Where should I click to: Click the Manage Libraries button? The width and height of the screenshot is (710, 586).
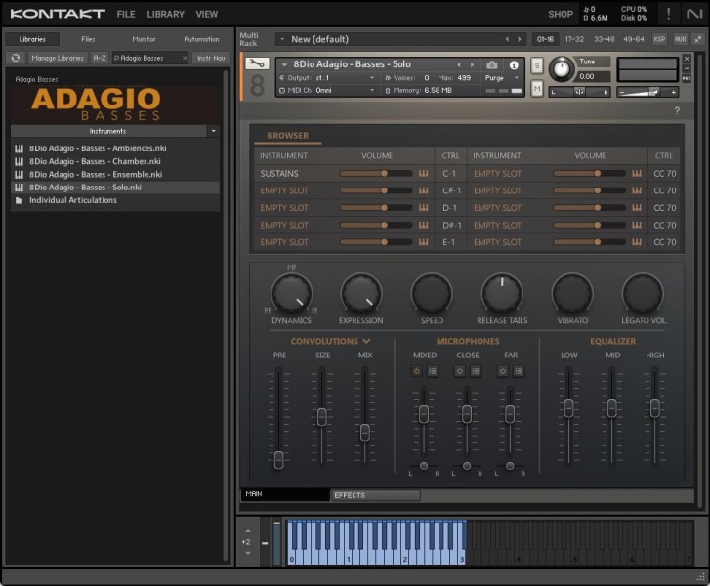point(57,58)
